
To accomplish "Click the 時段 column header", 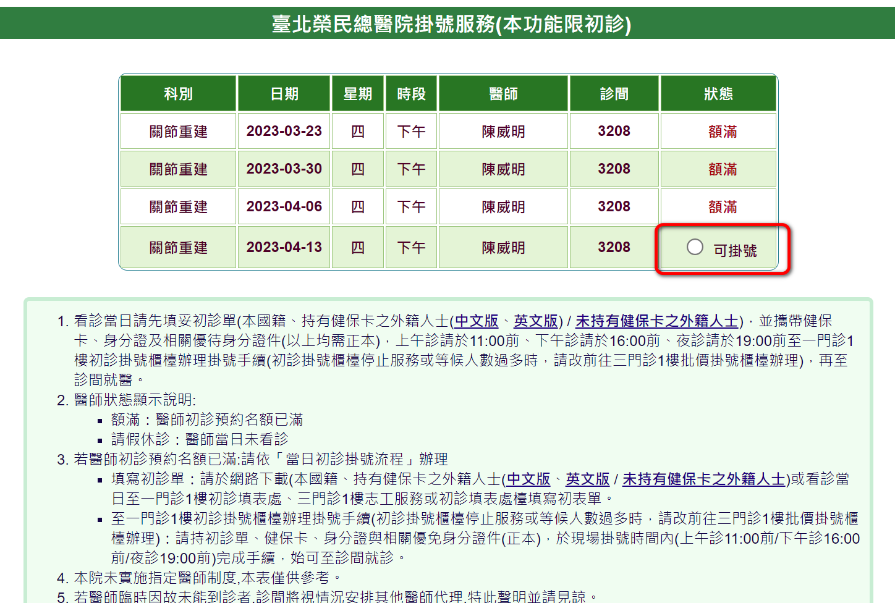I will [x=412, y=94].
